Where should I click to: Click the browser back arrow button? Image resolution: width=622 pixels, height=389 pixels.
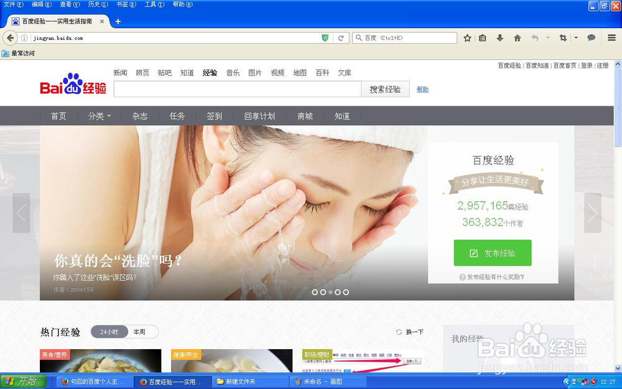coord(10,38)
